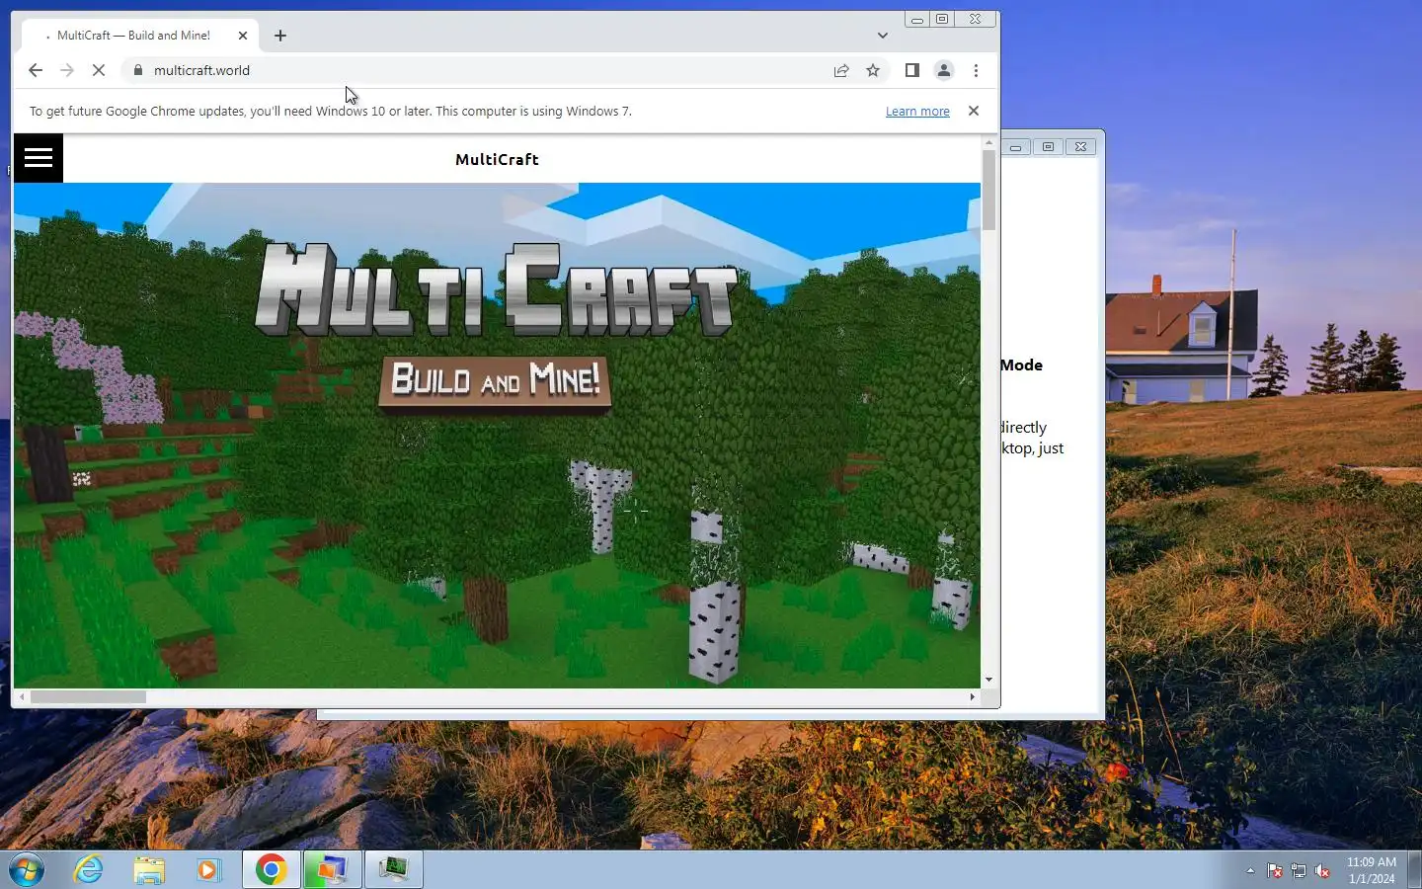Open the muted volume tray icon
Screen dimensions: 1422x889
tap(1322, 871)
